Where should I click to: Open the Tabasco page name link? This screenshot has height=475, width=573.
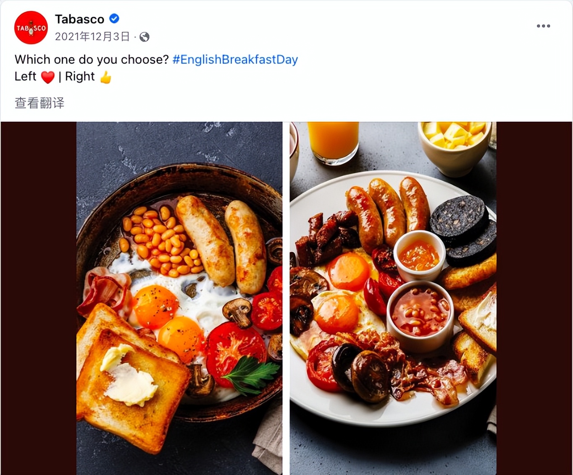coord(79,19)
